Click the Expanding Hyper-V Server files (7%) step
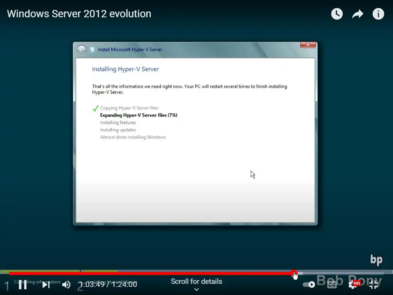This screenshot has width=393, height=295. (139, 115)
